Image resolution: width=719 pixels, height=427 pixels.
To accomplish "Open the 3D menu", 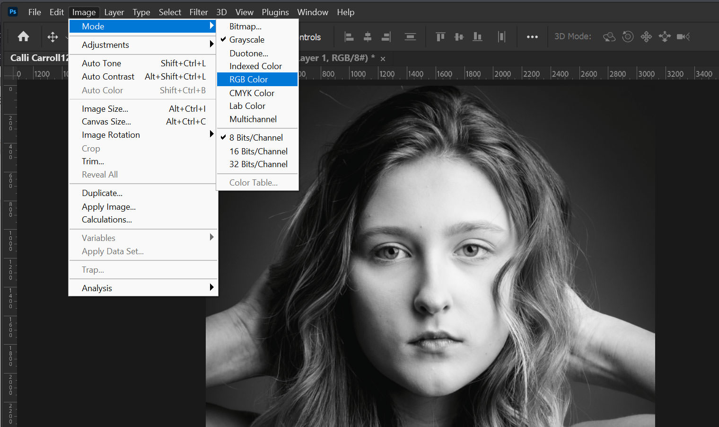I will [221, 12].
